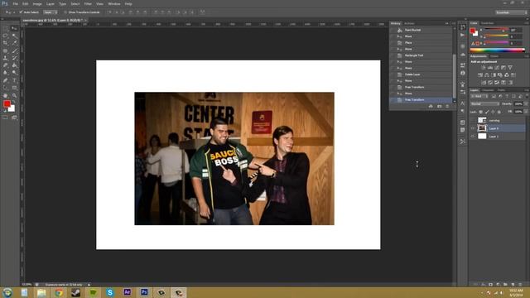Pick a color from the spectrum ramp
The image size is (530, 298).
497,50
